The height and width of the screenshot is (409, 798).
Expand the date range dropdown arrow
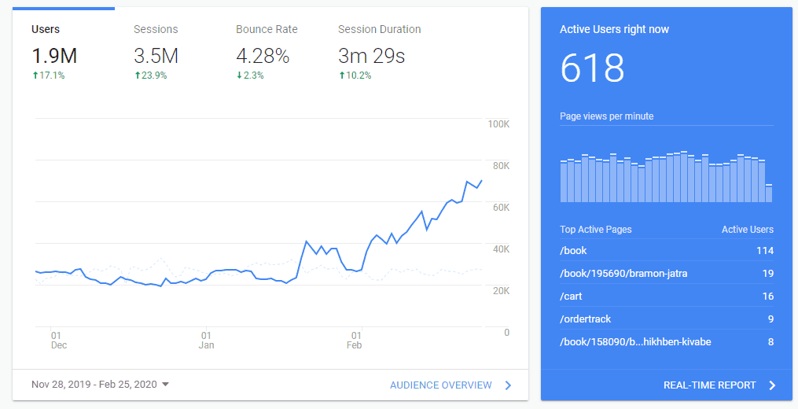point(166,385)
